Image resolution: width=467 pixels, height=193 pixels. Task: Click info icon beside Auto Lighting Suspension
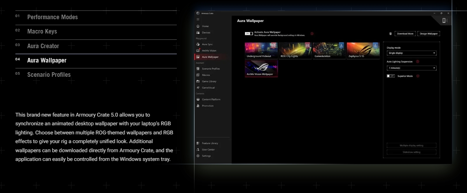418,61
